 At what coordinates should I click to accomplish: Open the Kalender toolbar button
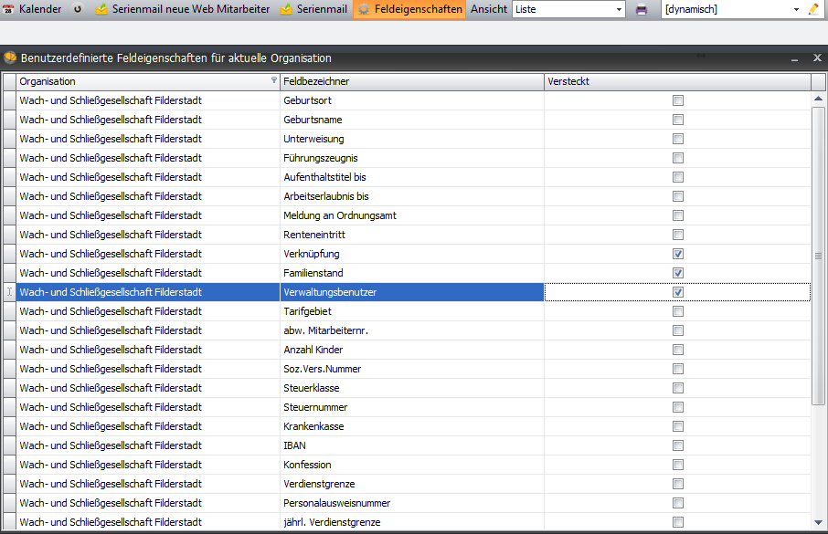tap(33, 9)
